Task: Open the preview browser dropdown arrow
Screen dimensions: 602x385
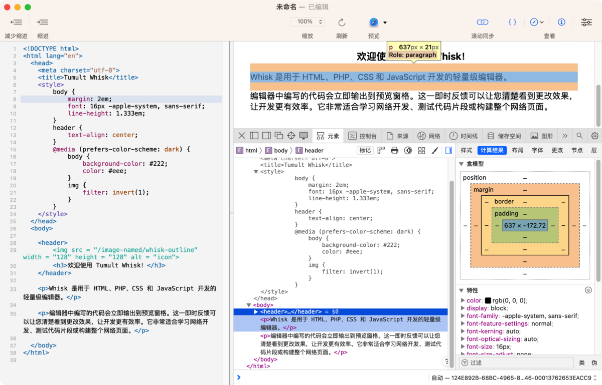Action: click(x=385, y=23)
